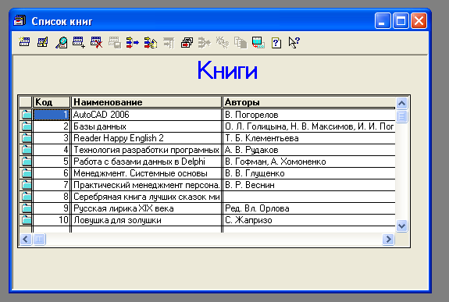Click the grayed-out merging arrows toolbar icon

coord(205,42)
